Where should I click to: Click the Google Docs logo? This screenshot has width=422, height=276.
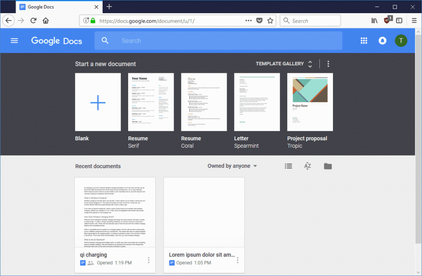(56, 41)
